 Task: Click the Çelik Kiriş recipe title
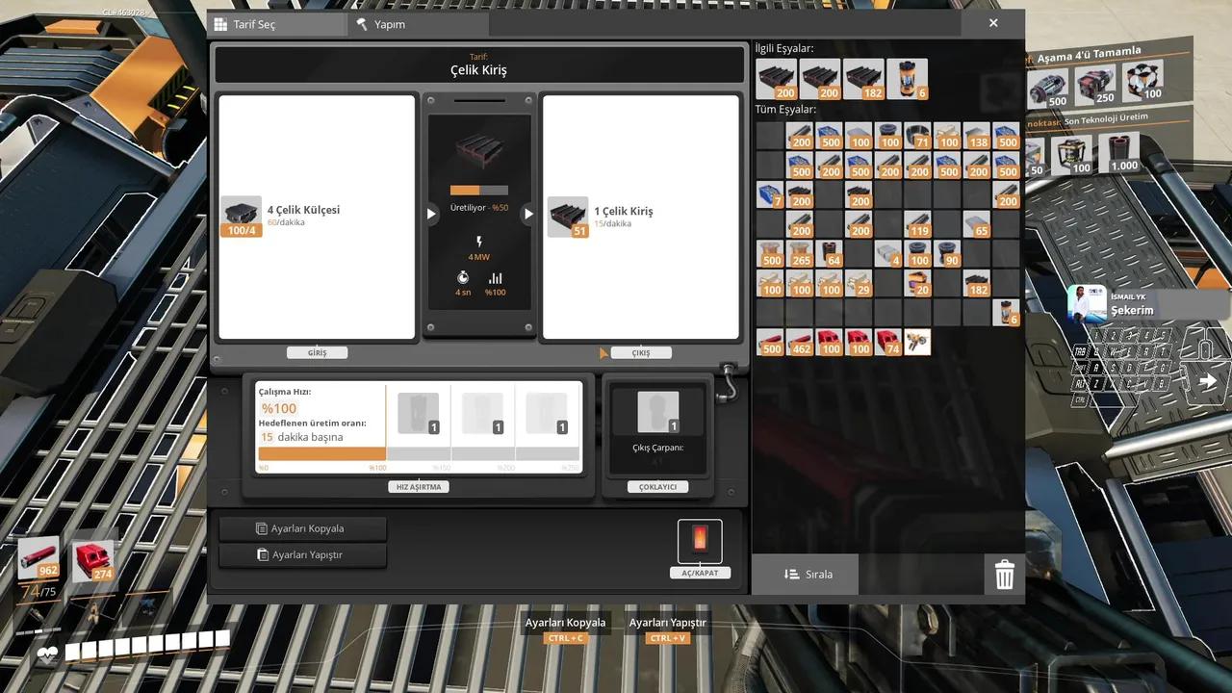tap(478, 70)
